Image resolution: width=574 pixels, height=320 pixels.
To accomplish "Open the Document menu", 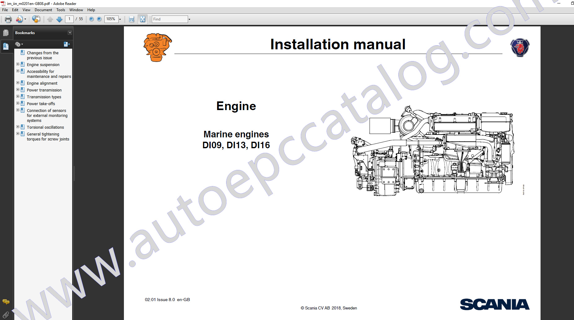I will click(x=43, y=10).
